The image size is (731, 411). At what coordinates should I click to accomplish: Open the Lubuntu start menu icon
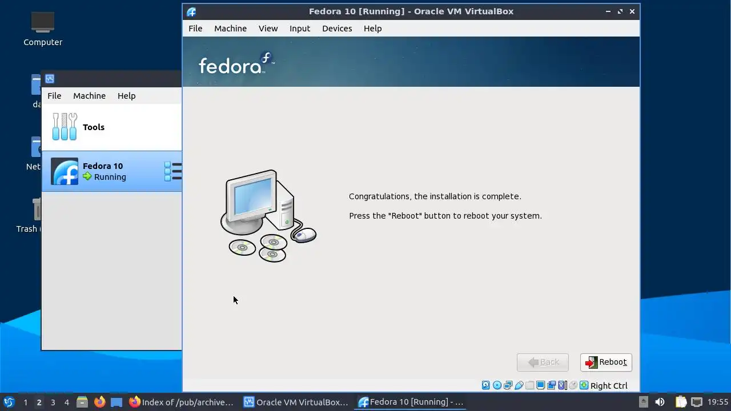click(9, 402)
